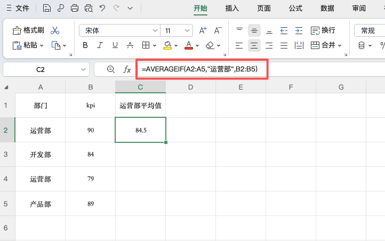The height and width of the screenshot is (241, 385).
Task: Expand the font color dropdown arrow
Action: click(197, 45)
